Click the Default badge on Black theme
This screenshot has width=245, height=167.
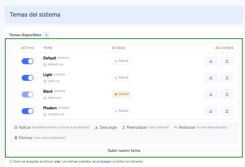[121, 94]
